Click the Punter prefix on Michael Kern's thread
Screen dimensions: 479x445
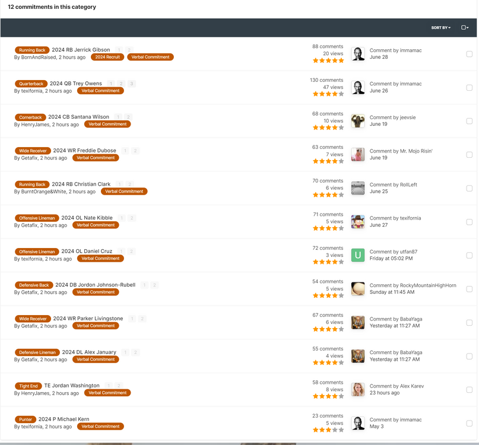click(26, 419)
